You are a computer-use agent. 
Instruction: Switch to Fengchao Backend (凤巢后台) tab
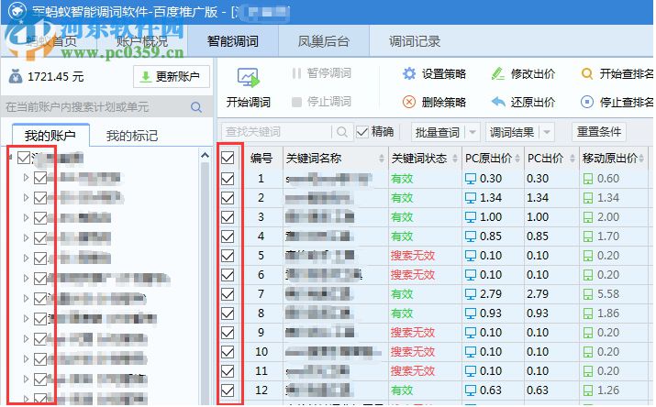click(323, 41)
